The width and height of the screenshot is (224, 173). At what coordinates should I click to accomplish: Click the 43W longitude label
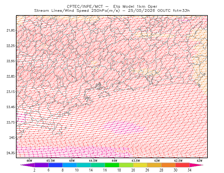pyautogui.click(x=157, y=161)
